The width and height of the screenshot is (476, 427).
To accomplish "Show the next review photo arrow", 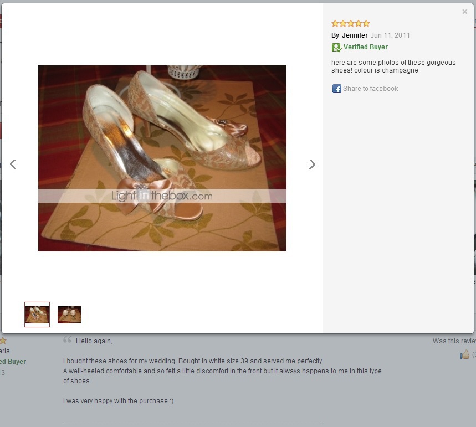I will click(313, 164).
